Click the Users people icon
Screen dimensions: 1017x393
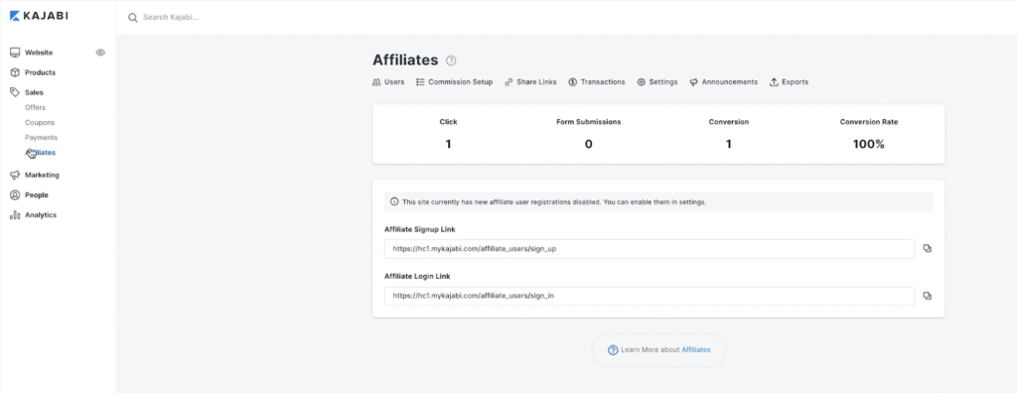click(x=376, y=82)
